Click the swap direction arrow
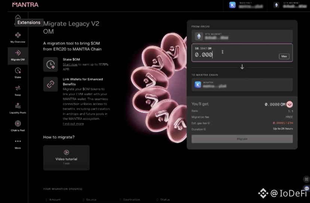The width and height of the screenshot is (310, 203). click(x=242, y=67)
